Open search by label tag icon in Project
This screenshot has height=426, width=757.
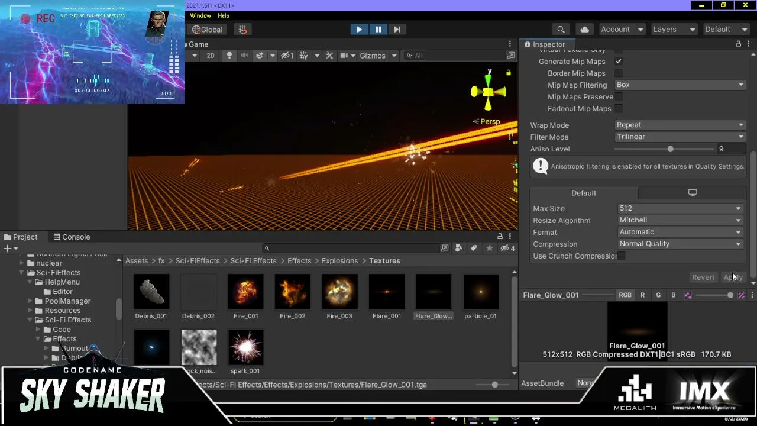[x=474, y=248]
